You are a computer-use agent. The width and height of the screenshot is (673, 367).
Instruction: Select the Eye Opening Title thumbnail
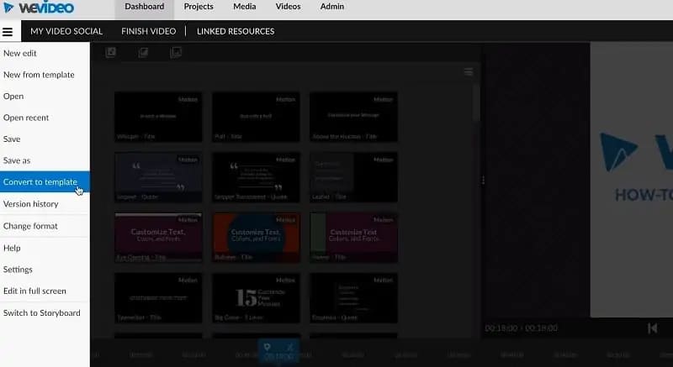point(158,237)
